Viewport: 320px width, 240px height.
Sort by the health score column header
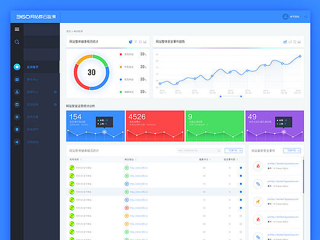205,159
